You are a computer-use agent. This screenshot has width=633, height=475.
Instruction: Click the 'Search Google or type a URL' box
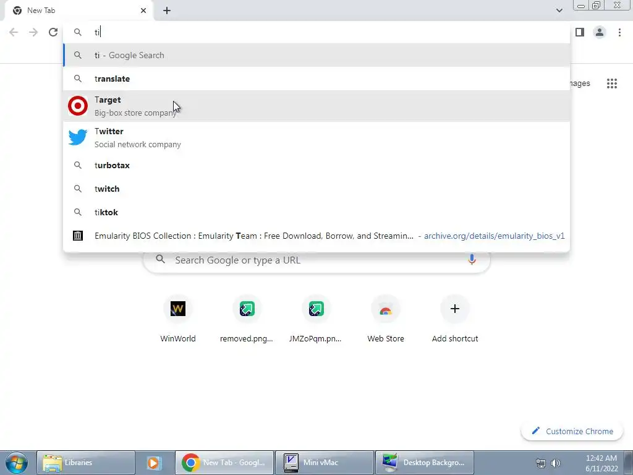(316, 260)
